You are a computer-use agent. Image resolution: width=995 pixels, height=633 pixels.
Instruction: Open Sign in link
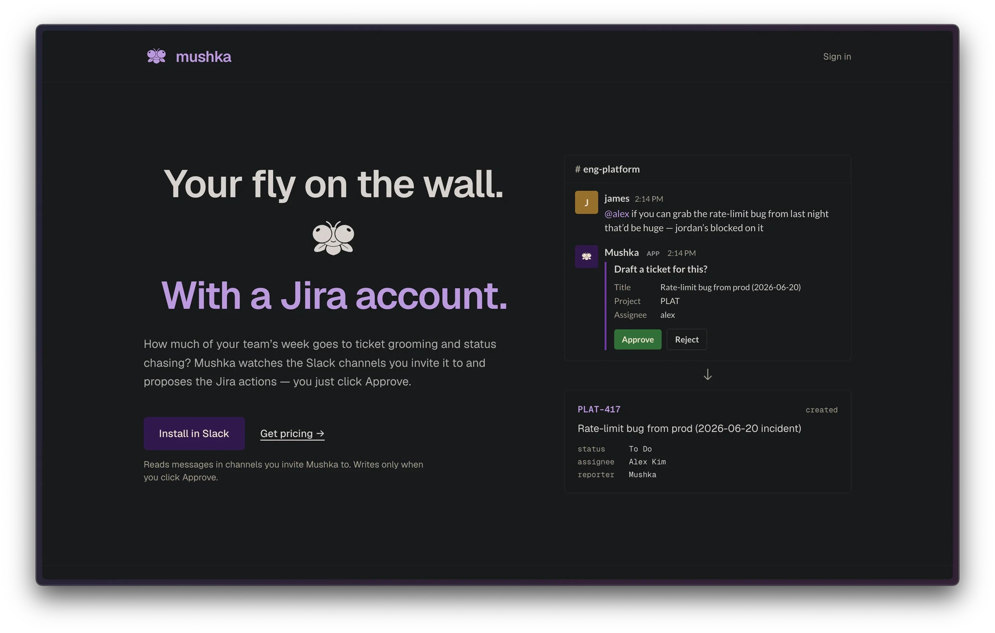pyautogui.click(x=837, y=56)
